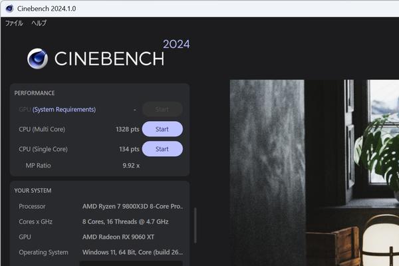
Task: Click the Windows 11, 64 Bit value
Action: pos(132,252)
